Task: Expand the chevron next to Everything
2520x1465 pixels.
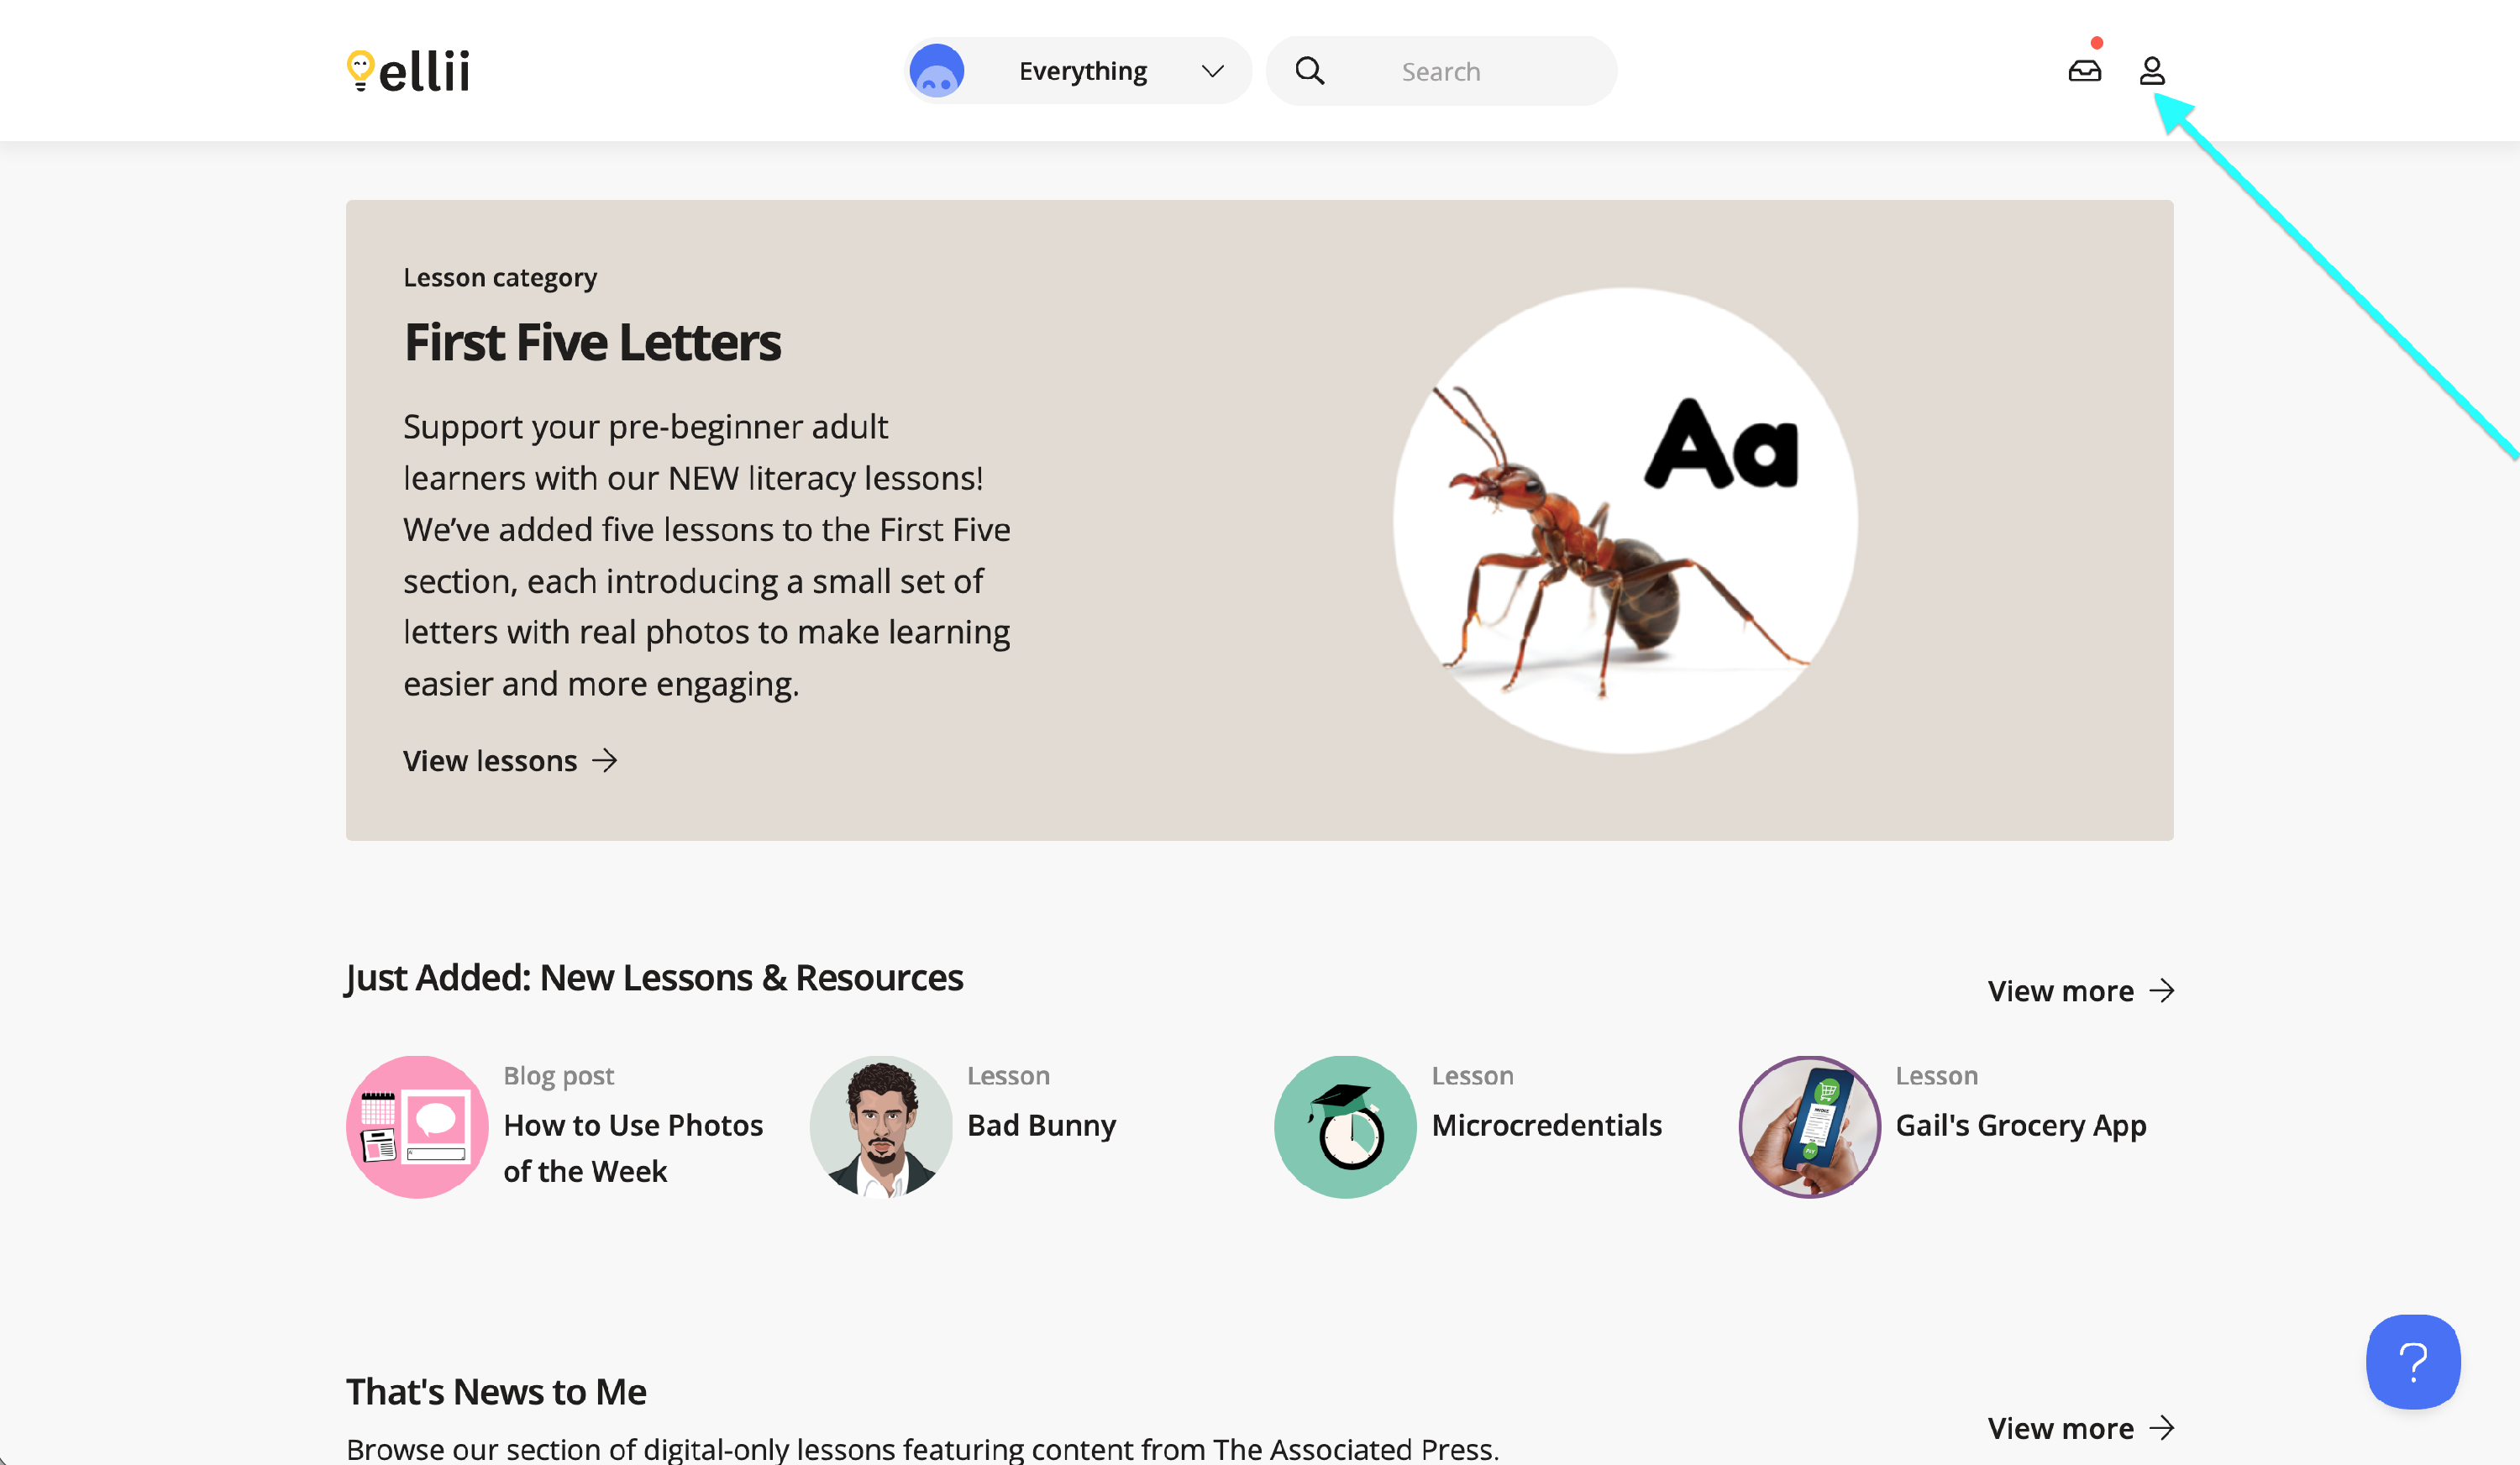Action: click(1212, 71)
